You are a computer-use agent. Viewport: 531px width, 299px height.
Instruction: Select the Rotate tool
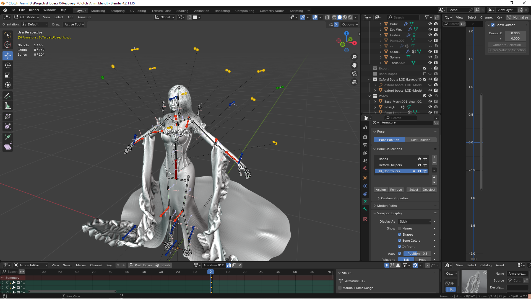pos(8,65)
